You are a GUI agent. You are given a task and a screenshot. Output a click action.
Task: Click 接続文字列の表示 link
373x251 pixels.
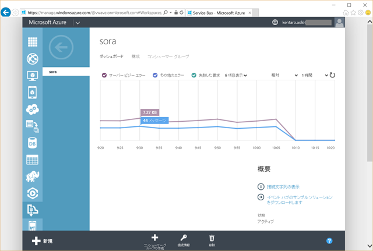tap(283, 187)
